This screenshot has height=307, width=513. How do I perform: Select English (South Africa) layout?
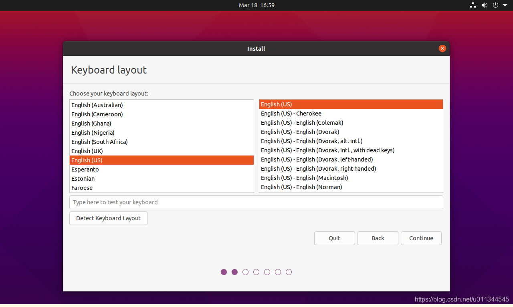162,142
